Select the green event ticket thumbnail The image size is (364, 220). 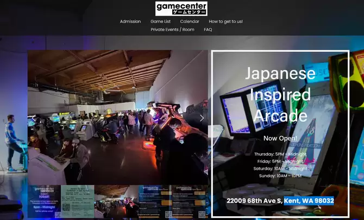[77, 202]
